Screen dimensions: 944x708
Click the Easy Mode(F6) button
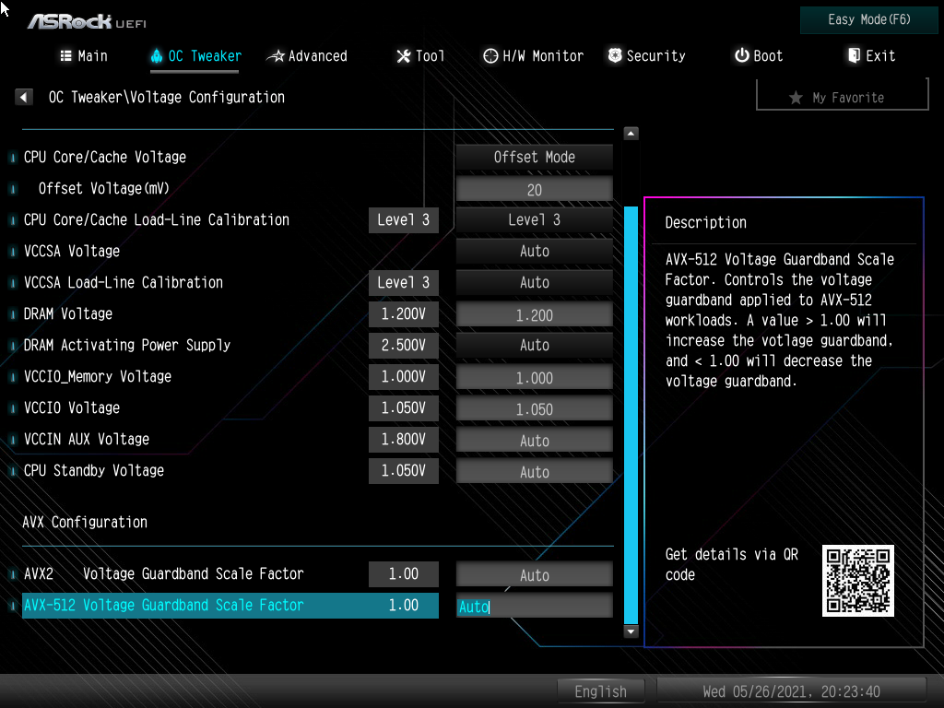[867, 19]
